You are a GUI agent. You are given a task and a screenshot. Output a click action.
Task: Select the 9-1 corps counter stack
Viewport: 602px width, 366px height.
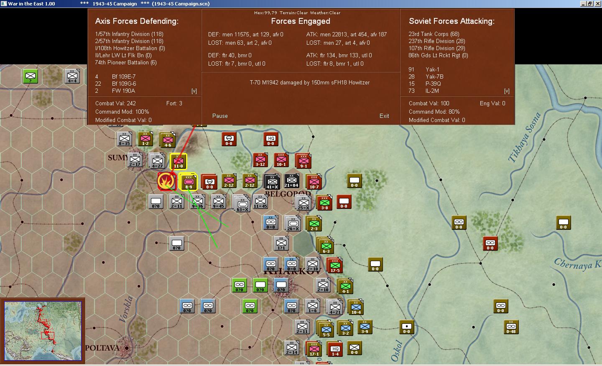tap(304, 161)
